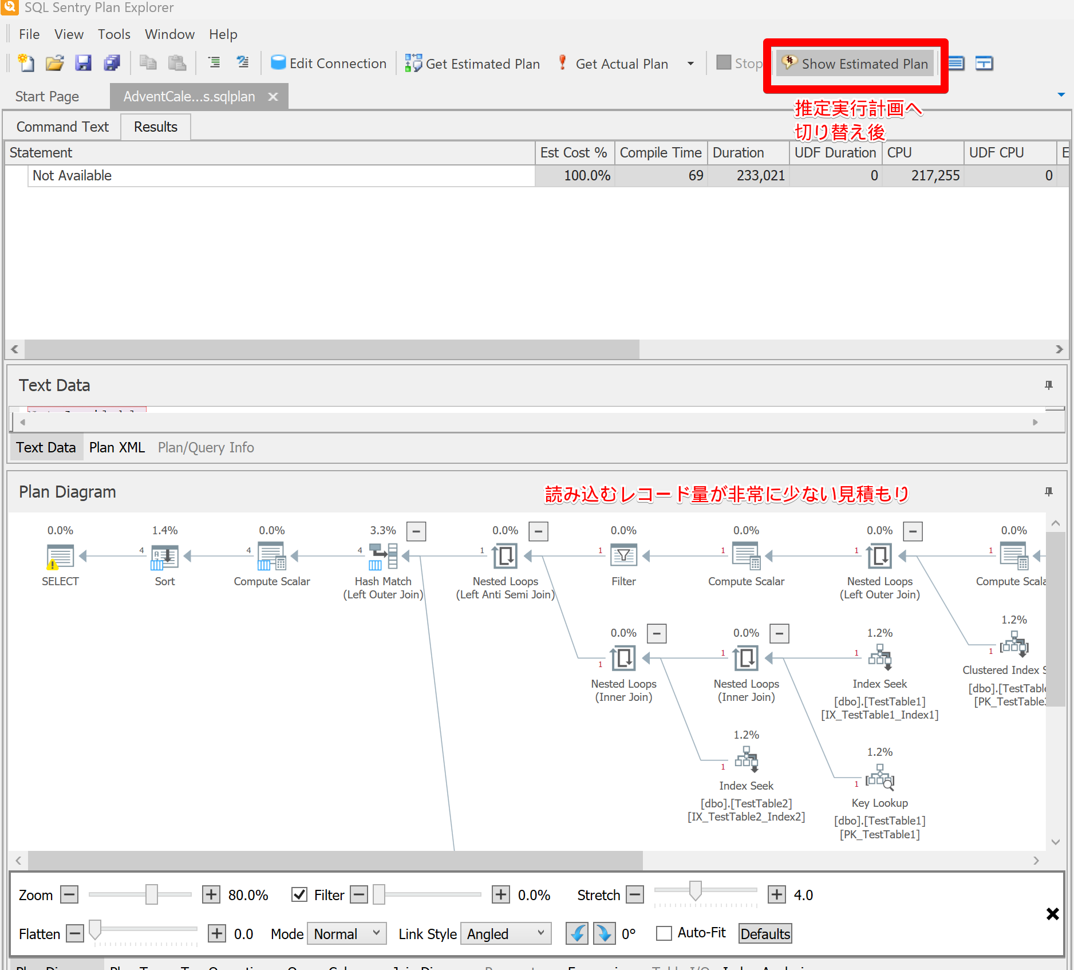
Task: Adjust the Zoom slider handle
Action: pyautogui.click(x=152, y=894)
